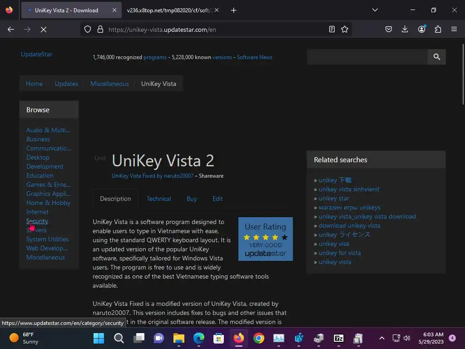This screenshot has width=465, height=349.
Task: Click the page vertical scrollbar thumb
Action: [463, 74]
